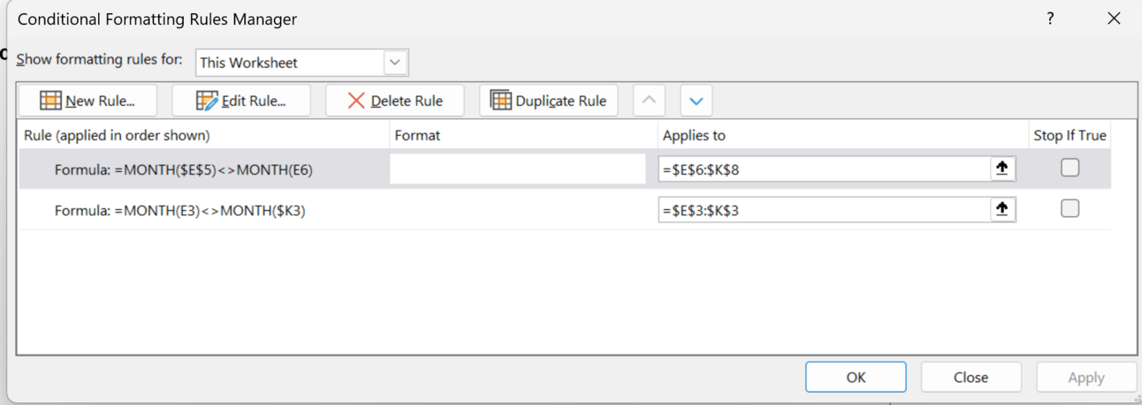
Task: Select the MONTH($E$5)<>MONTH(E6) rule row
Action: tap(565, 169)
